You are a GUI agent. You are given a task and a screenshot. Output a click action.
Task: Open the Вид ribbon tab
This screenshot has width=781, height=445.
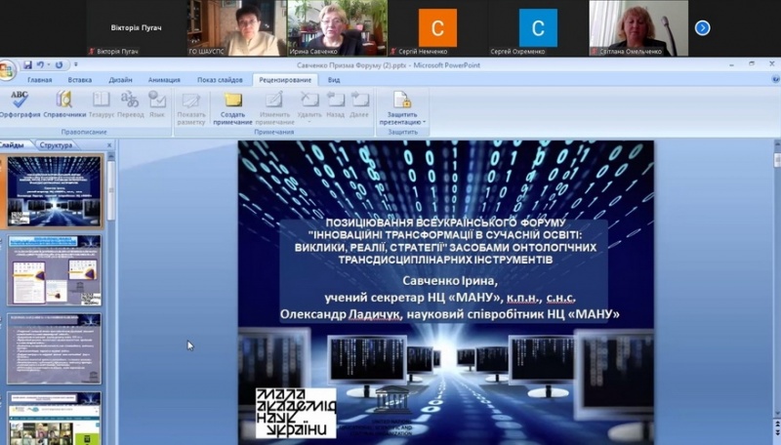click(x=334, y=80)
